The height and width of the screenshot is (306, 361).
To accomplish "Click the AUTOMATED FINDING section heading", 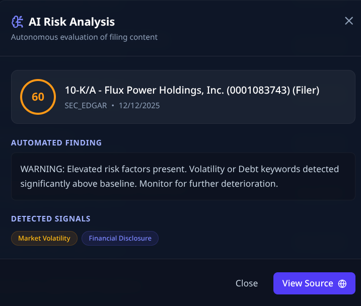I will coord(56,142).
